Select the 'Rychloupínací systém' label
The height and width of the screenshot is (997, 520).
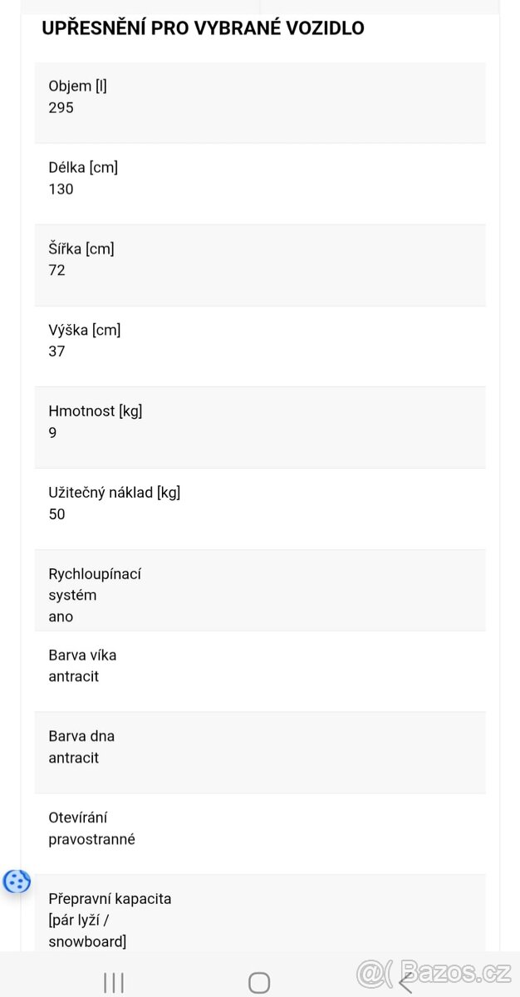(95, 584)
